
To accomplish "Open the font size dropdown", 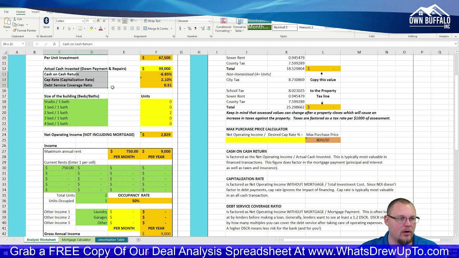I will 94,21.
